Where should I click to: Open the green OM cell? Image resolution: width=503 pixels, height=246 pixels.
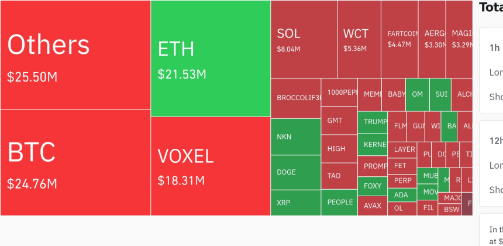pyautogui.click(x=417, y=94)
